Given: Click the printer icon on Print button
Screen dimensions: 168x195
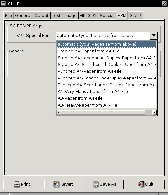Looking at the screenshot, I should pos(17,184).
